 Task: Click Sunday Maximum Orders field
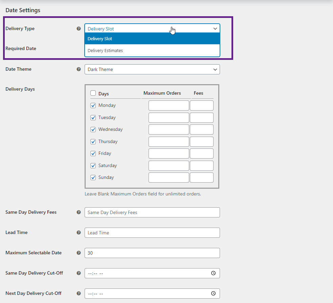click(169, 178)
